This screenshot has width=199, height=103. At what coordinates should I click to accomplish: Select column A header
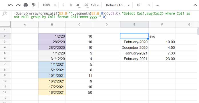point(25,25)
